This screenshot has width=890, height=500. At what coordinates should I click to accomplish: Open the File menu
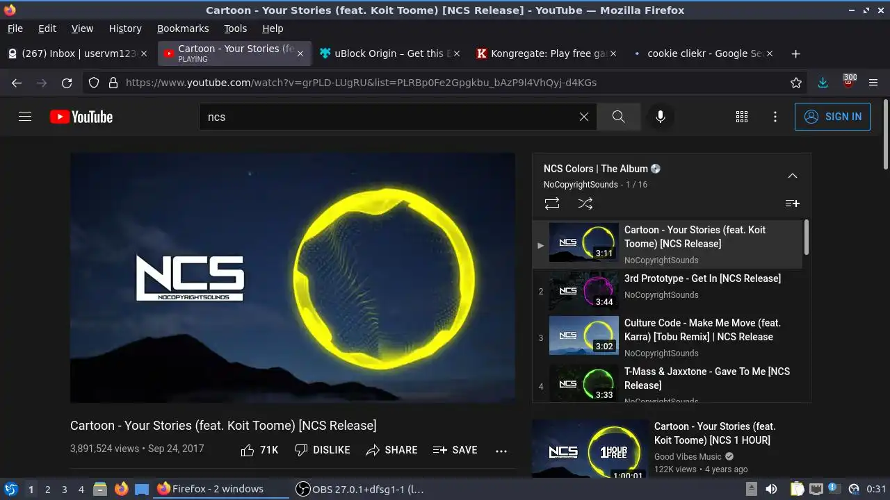click(x=15, y=28)
